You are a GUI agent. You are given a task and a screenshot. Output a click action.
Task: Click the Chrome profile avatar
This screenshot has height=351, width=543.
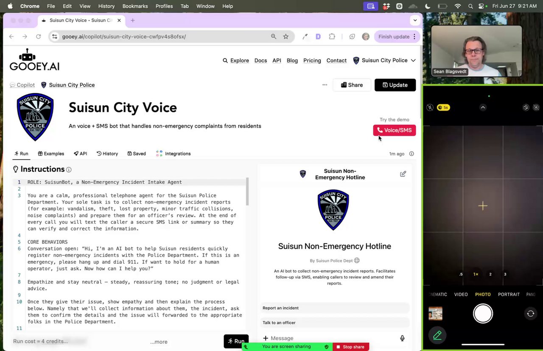click(366, 36)
